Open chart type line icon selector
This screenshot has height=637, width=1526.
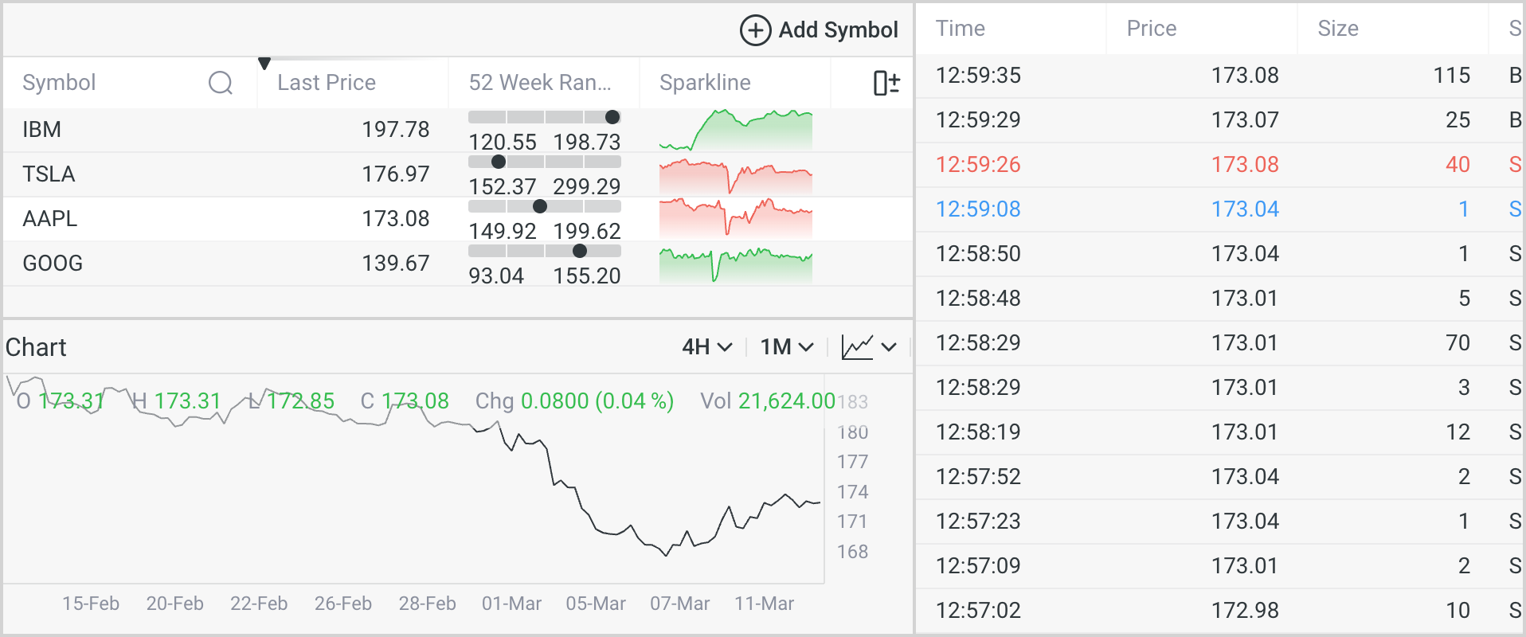857,347
